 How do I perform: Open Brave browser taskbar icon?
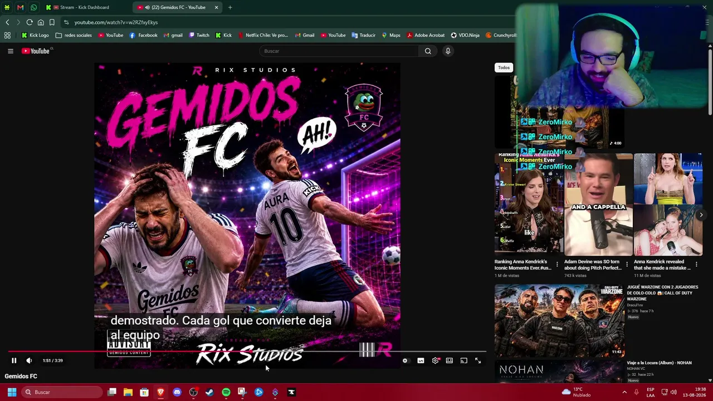pyautogui.click(x=160, y=392)
